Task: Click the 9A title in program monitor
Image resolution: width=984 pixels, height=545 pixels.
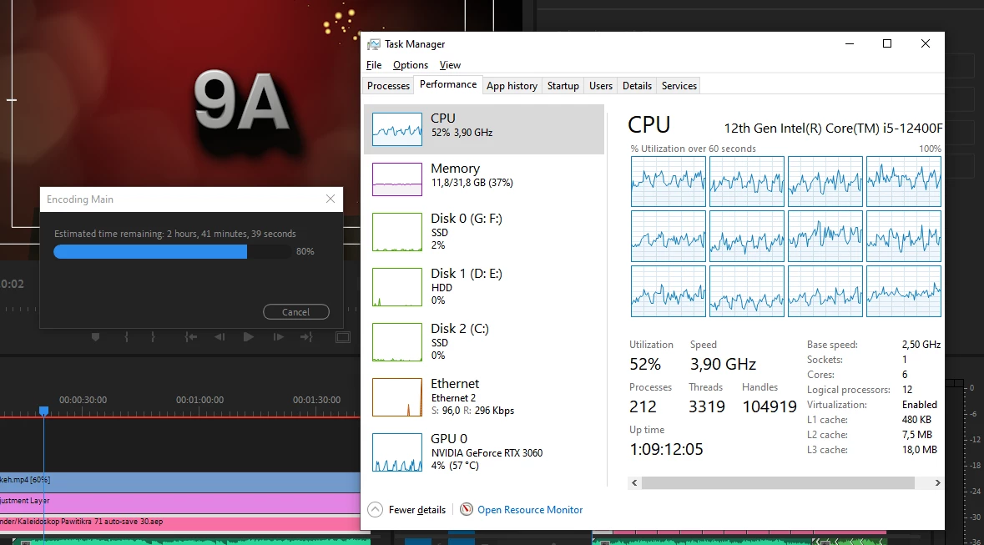Action: point(241,102)
